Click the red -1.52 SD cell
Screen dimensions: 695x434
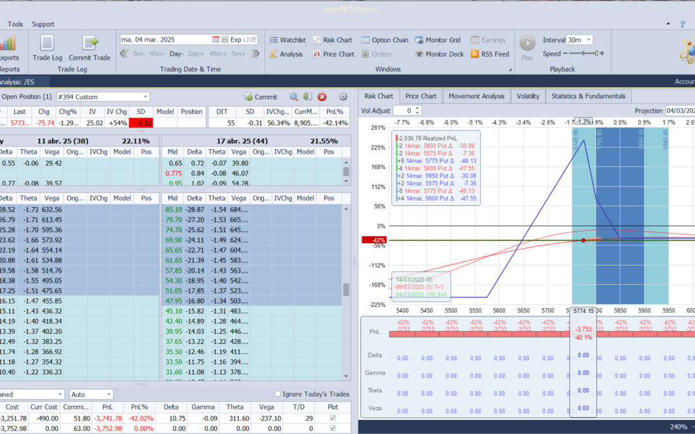pyautogui.click(x=141, y=123)
